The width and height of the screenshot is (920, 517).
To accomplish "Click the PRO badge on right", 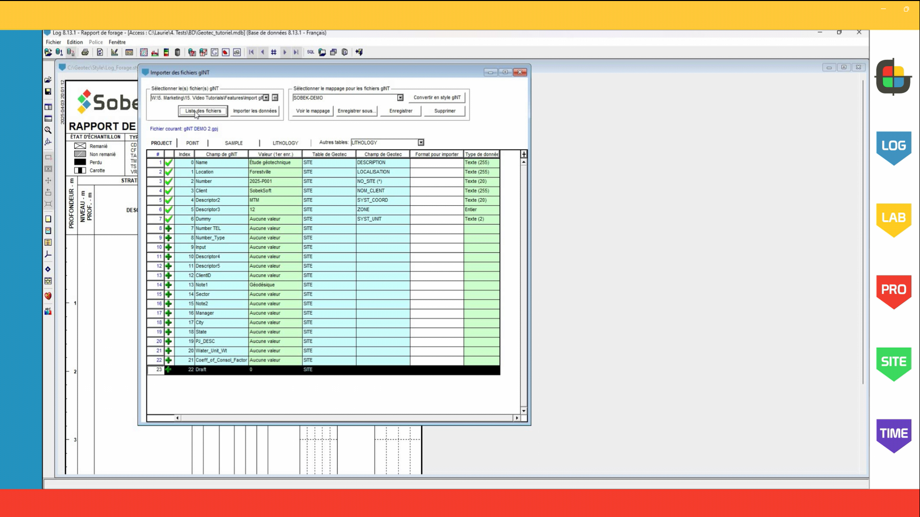I will (x=893, y=292).
